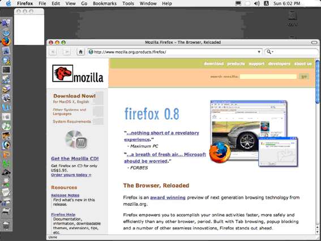321x241 pixels.
Task: Follow the Release Notes link
Action: [65, 195]
